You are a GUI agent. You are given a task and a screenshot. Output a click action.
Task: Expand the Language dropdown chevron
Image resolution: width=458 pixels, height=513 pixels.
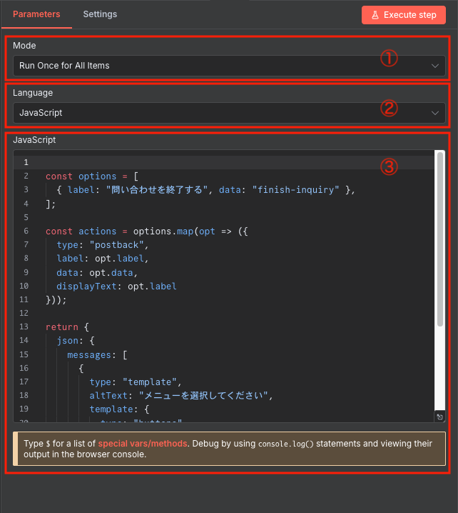434,113
